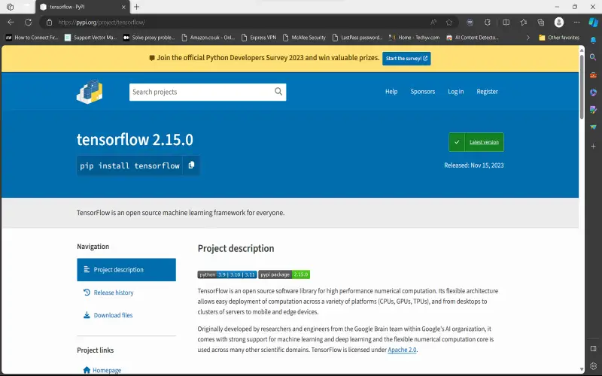Viewport: 602px width, 376px height.
Task: Open the browser extensions puzzle icon
Action: click(487, 23)
